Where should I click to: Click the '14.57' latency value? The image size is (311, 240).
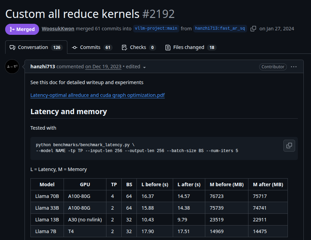(184, 196)
